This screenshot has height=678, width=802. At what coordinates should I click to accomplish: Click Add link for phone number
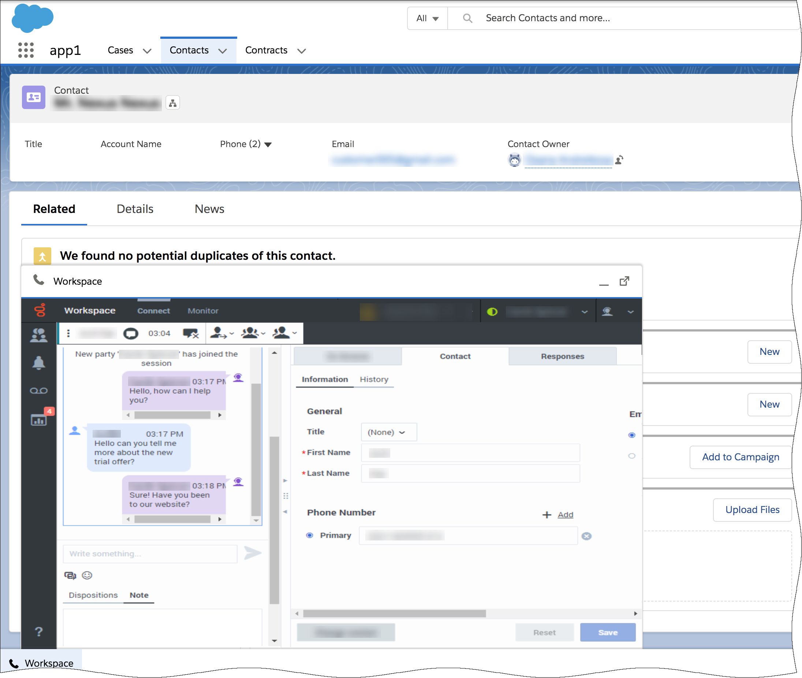click(565, 515)
